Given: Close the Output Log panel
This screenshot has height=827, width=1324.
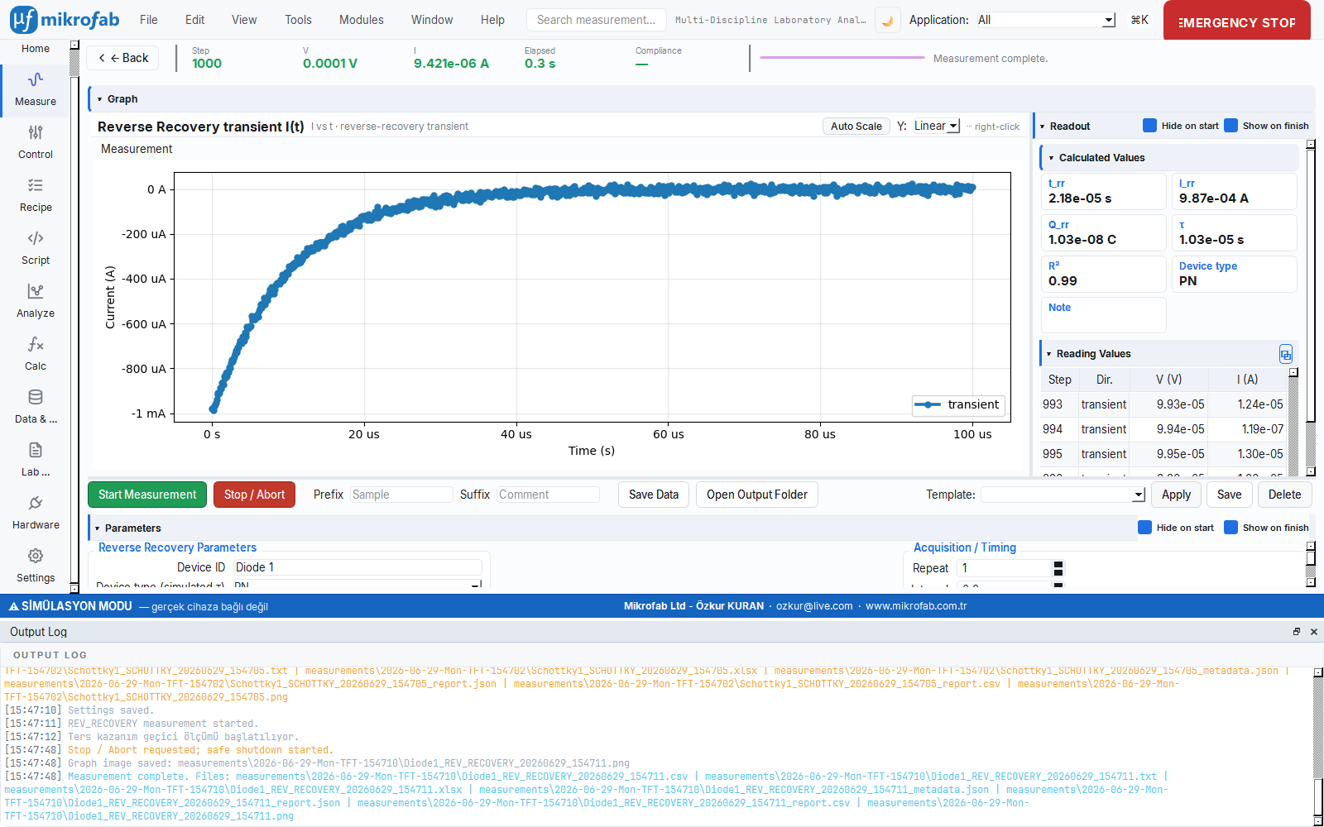Looking at the screenshot, I should point(1314,632).
